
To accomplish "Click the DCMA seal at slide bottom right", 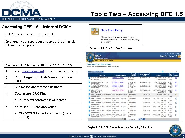I will [x=175, y=131].
